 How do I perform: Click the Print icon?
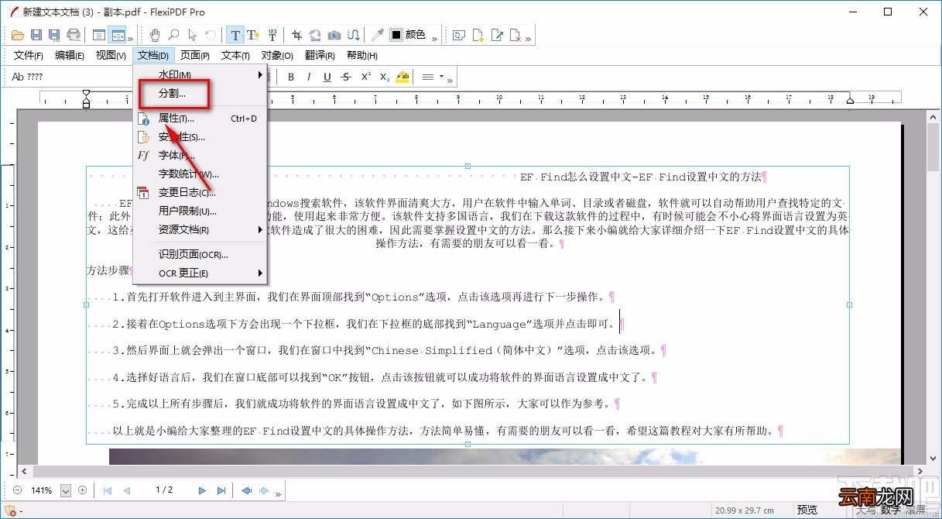[x=74, y=35]
